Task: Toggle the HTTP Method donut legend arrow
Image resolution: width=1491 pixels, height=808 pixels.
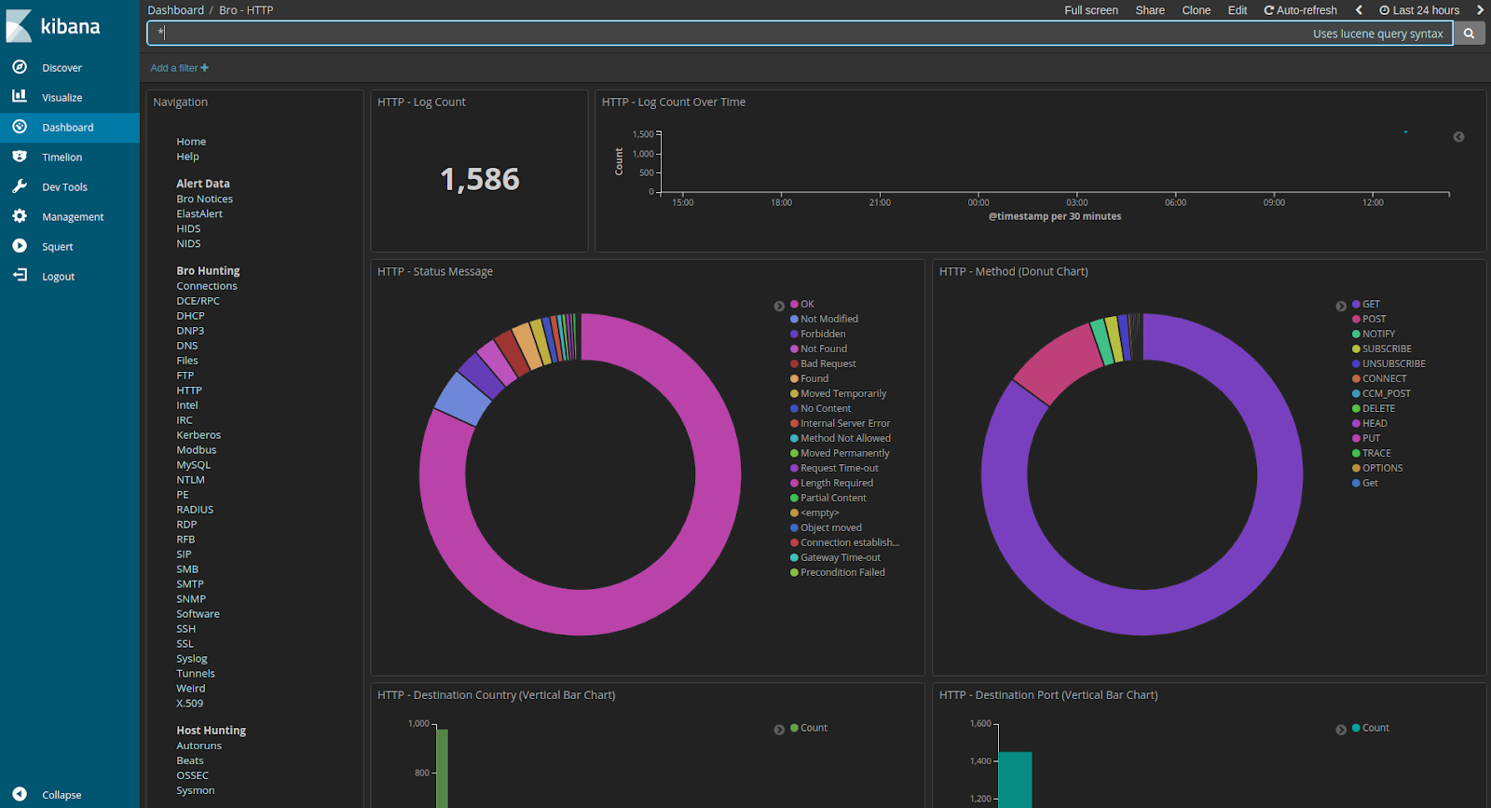Action: 1341,307
